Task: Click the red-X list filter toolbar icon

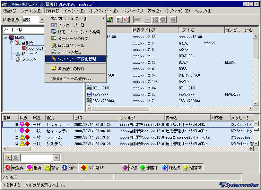Action: pyautogui.click(x=126, y=20)
